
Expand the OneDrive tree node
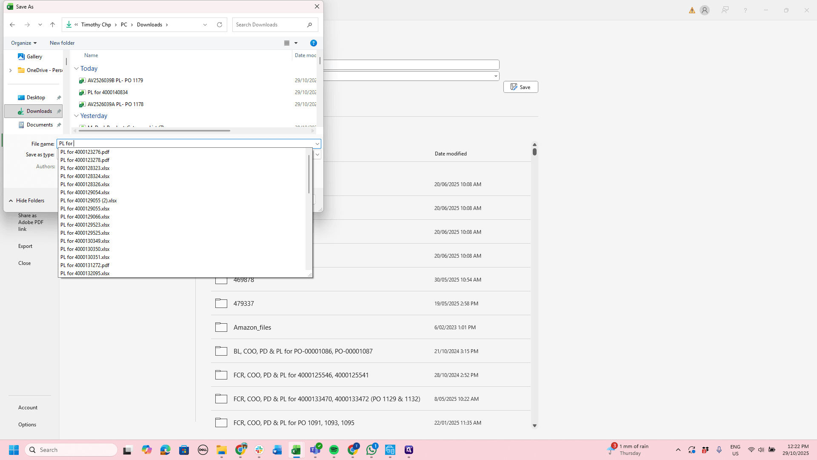coord(11,70)
